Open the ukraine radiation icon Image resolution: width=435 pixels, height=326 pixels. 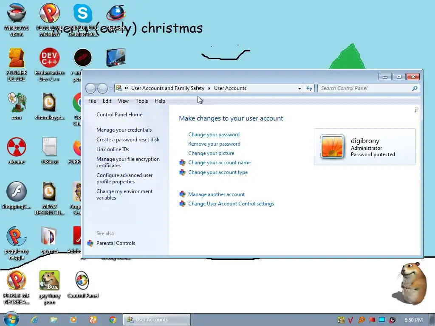(x=17, y=151)
